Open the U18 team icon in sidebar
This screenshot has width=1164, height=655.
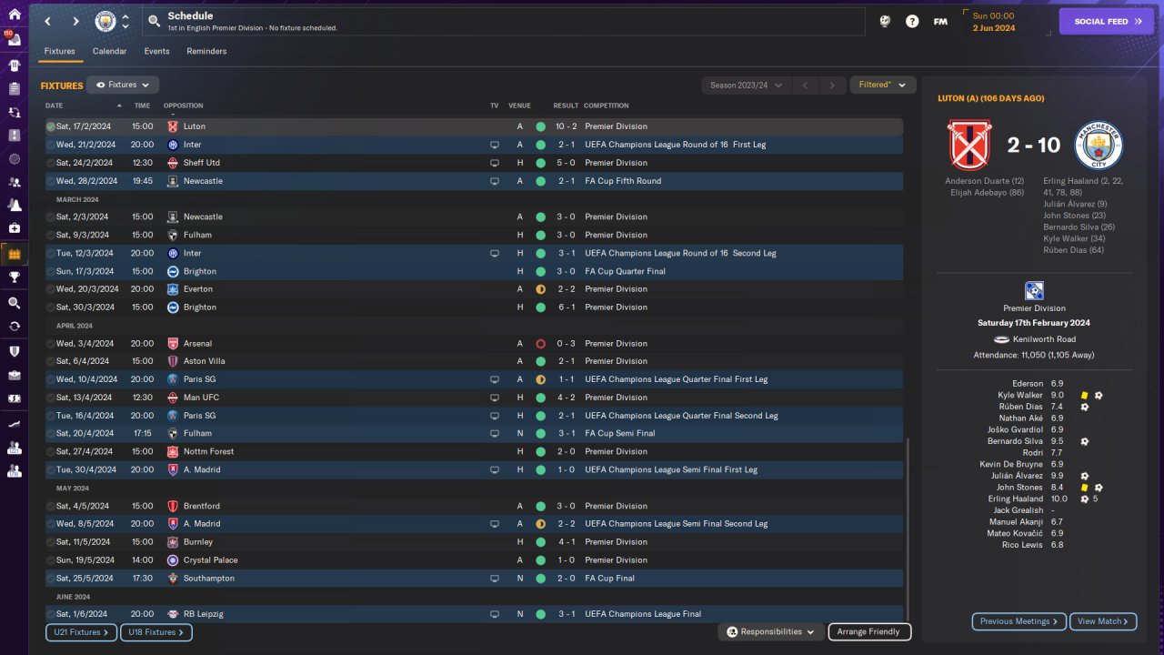point(14,470)
